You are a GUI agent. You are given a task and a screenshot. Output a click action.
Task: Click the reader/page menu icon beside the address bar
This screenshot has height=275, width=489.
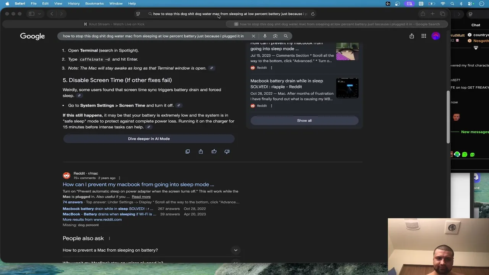coord(138,14)
